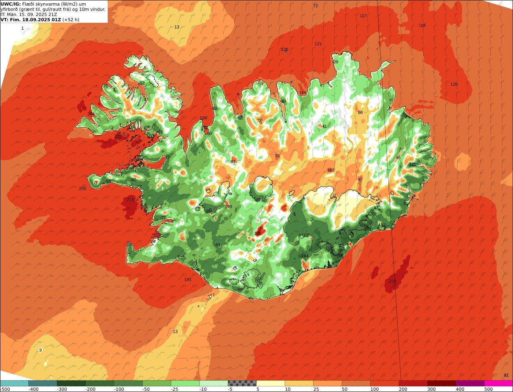Click the '76' value on the map
513x392 pixels.
(x=277, y=156)
